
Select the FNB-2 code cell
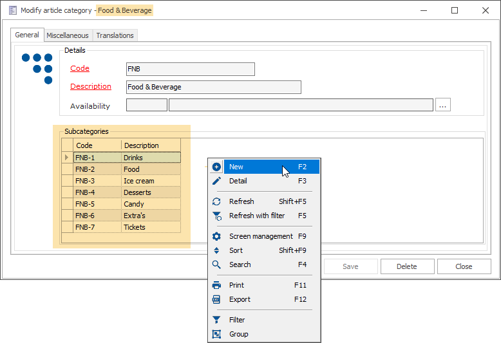[97, 169]
